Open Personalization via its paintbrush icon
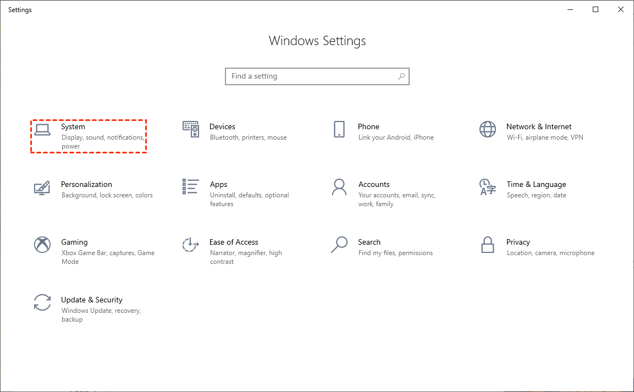Image resolution: width=634 pixels, height=392 pixels. point(42,187)
